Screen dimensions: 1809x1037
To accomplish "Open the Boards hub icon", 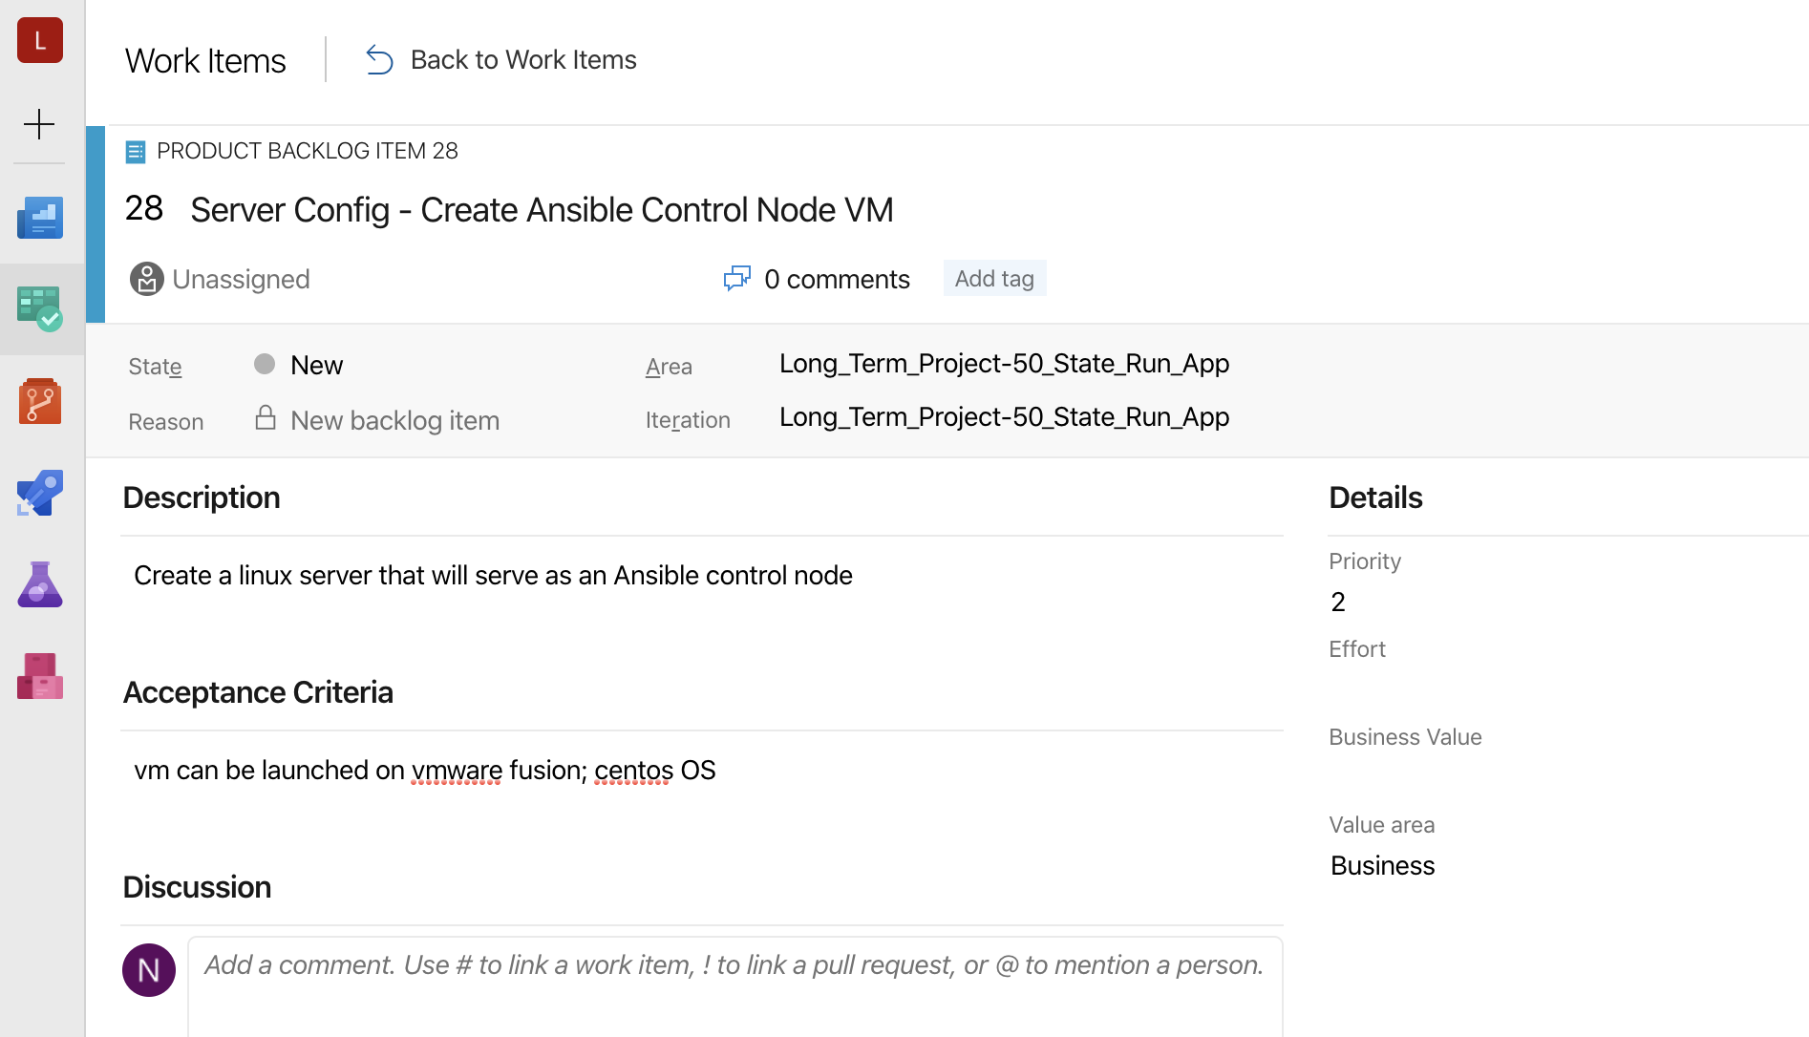I will tap(40, 308).
